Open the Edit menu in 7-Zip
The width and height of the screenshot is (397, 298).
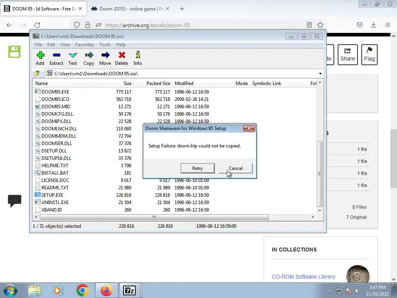[51, 45]
